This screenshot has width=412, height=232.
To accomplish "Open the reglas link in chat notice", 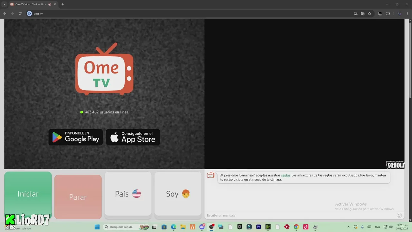I will [x=286, y=175].
